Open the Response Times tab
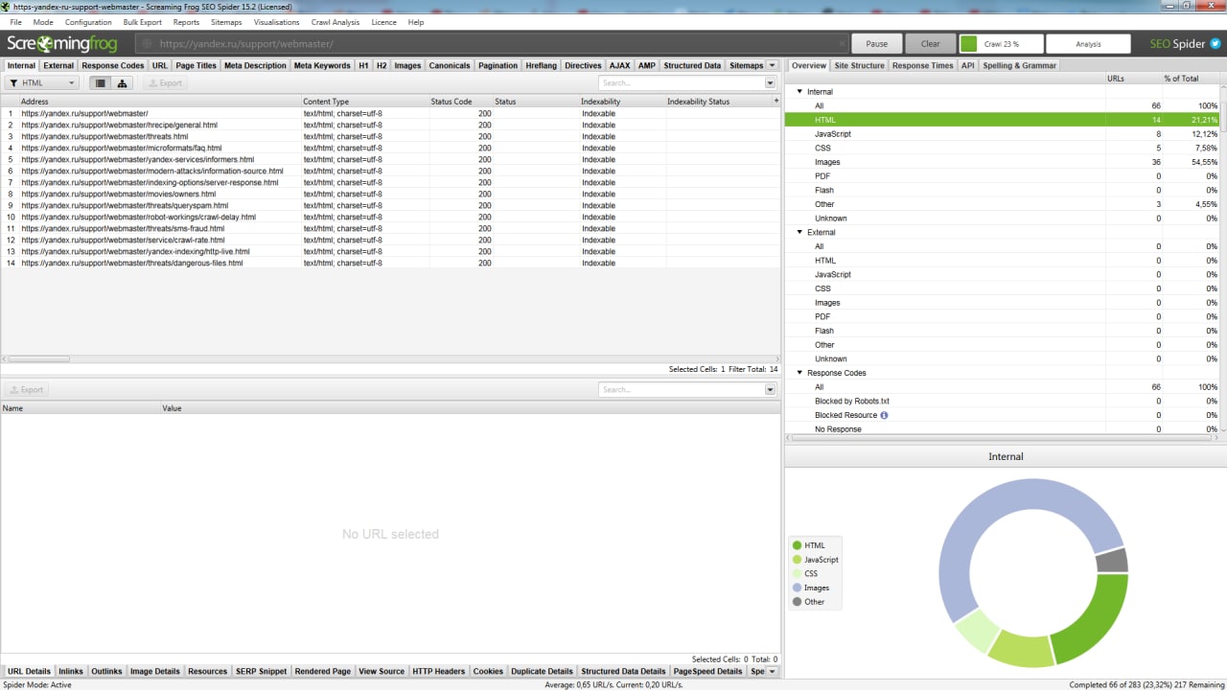1227x692 pixels. tap(923, 65)
